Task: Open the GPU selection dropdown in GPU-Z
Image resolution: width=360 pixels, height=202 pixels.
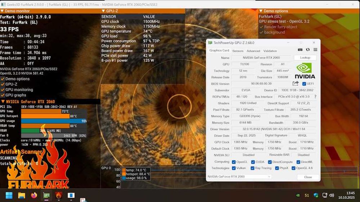Action: coord(239,177)
